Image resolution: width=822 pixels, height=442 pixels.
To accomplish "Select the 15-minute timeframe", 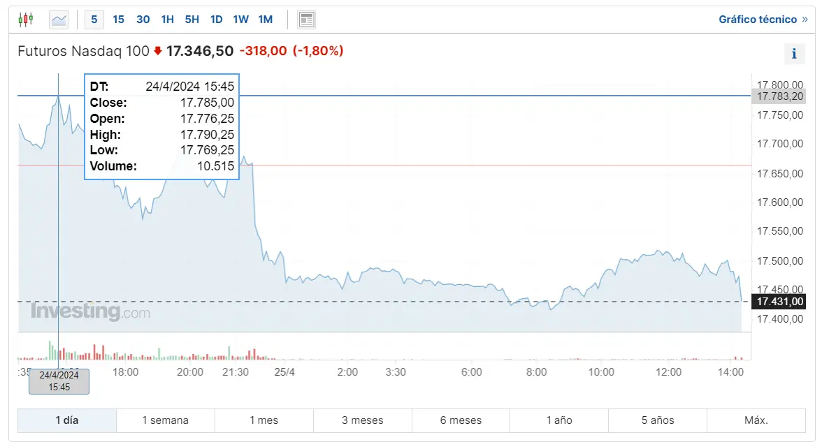I will (x=118, y=20).
